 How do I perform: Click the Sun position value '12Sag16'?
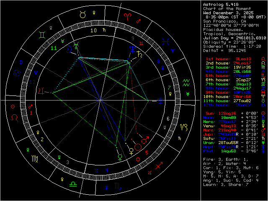click(227, 113)
